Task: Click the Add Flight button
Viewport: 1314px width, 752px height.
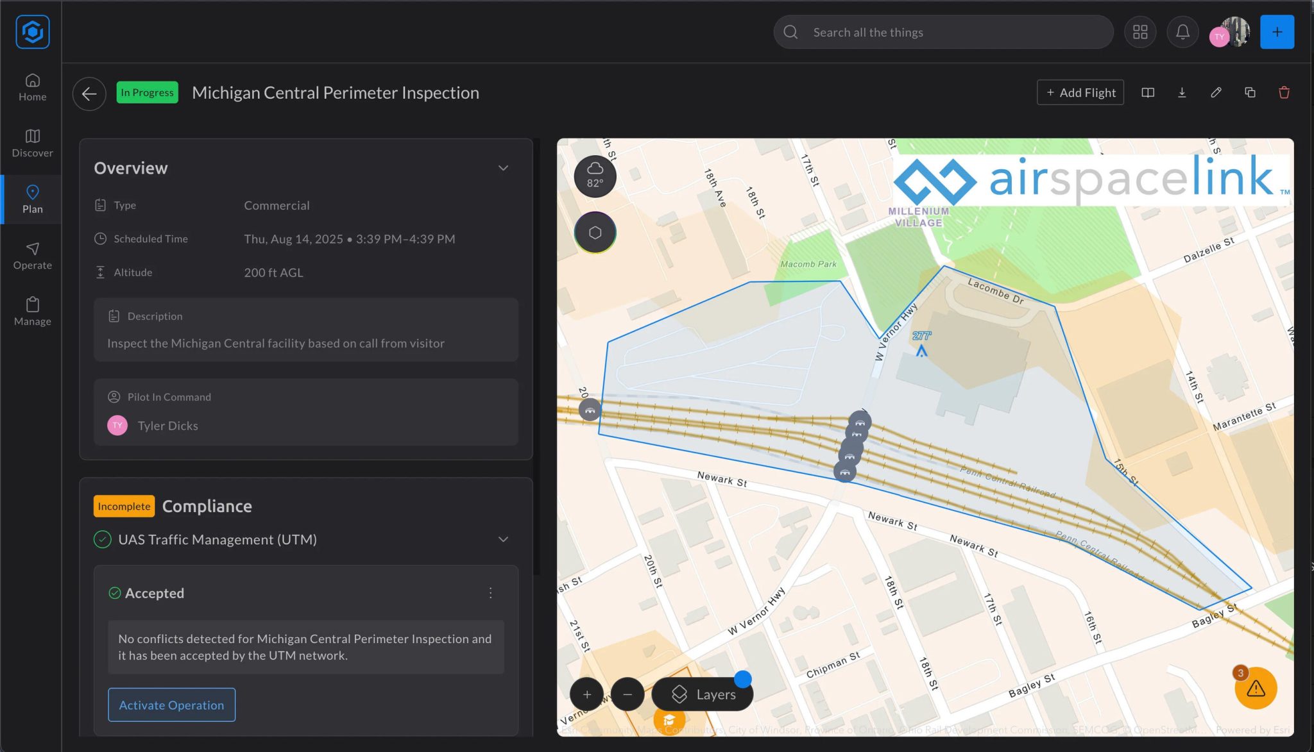Action: 1080,92
